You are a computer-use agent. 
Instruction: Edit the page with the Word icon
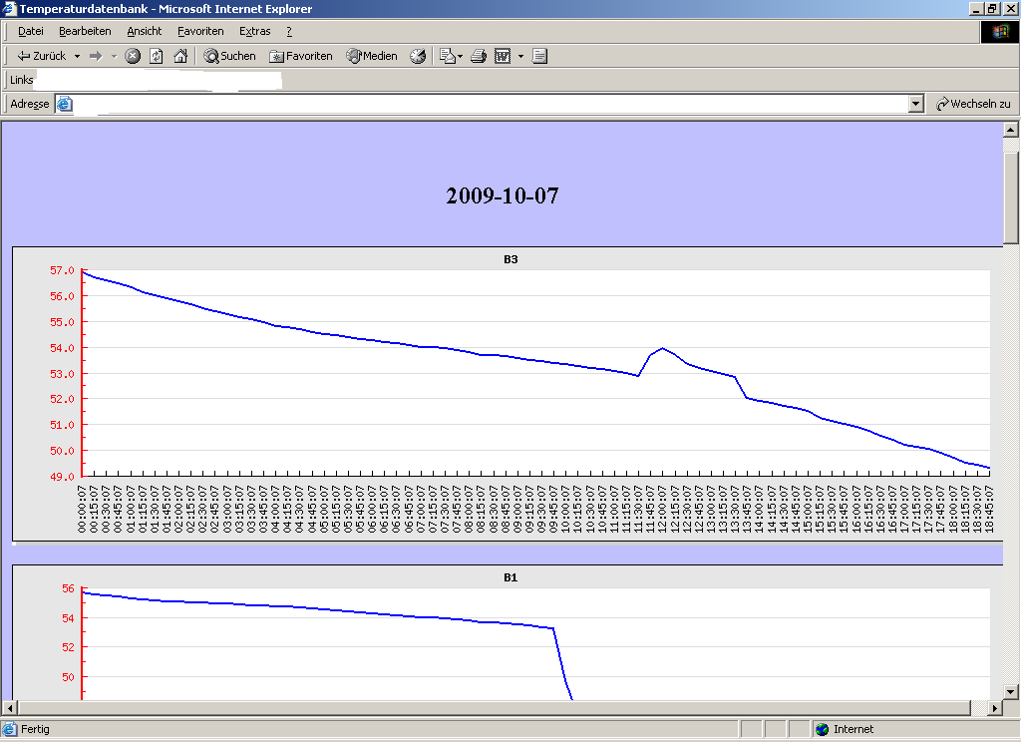point(503,56)
